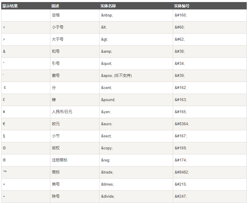Image resolution: width=247 pixels, height=203 pixels.
Task: Click the 描述 column header
Action: [55, 6]
